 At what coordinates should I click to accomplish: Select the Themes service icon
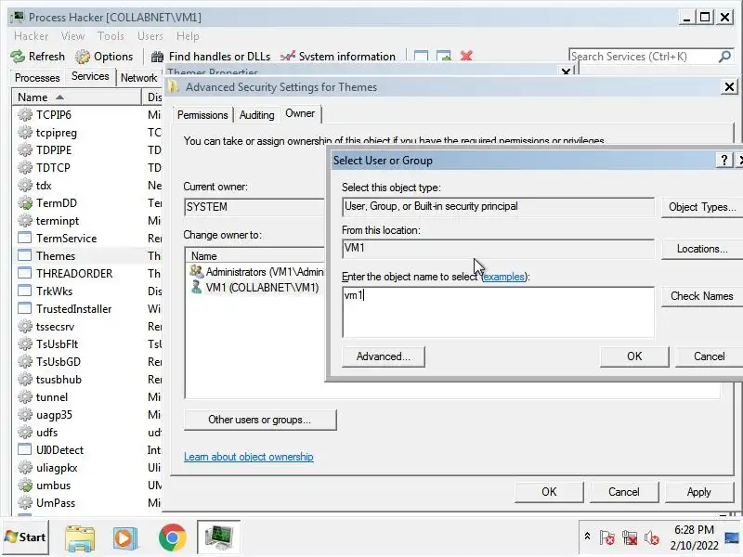[25, 256]
